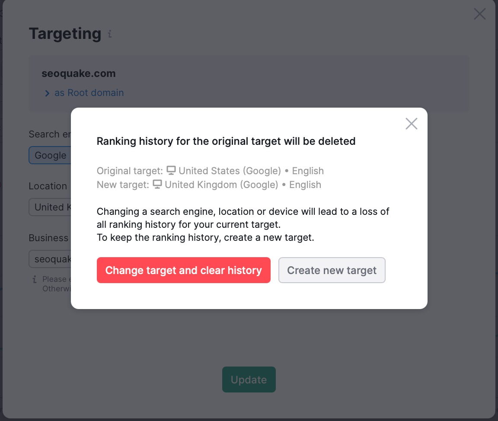Image resolution: width=498 pixels, height=421 pixels.
Task: Select the seoquake.com domain label
Action: click(79, 73)
